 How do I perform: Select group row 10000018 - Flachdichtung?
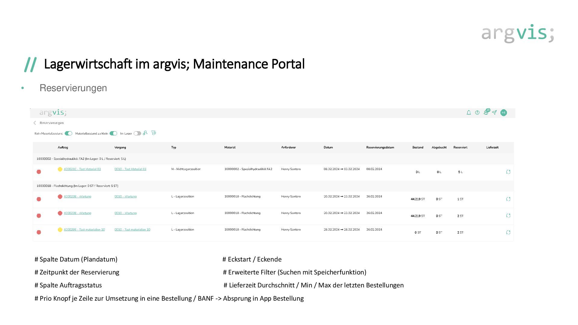273,186
